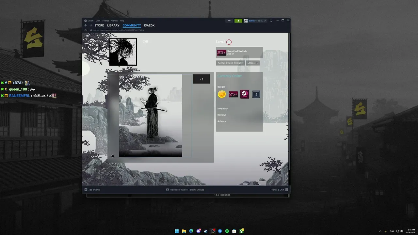Go to the STORE tab

click(x=99, y=25)
